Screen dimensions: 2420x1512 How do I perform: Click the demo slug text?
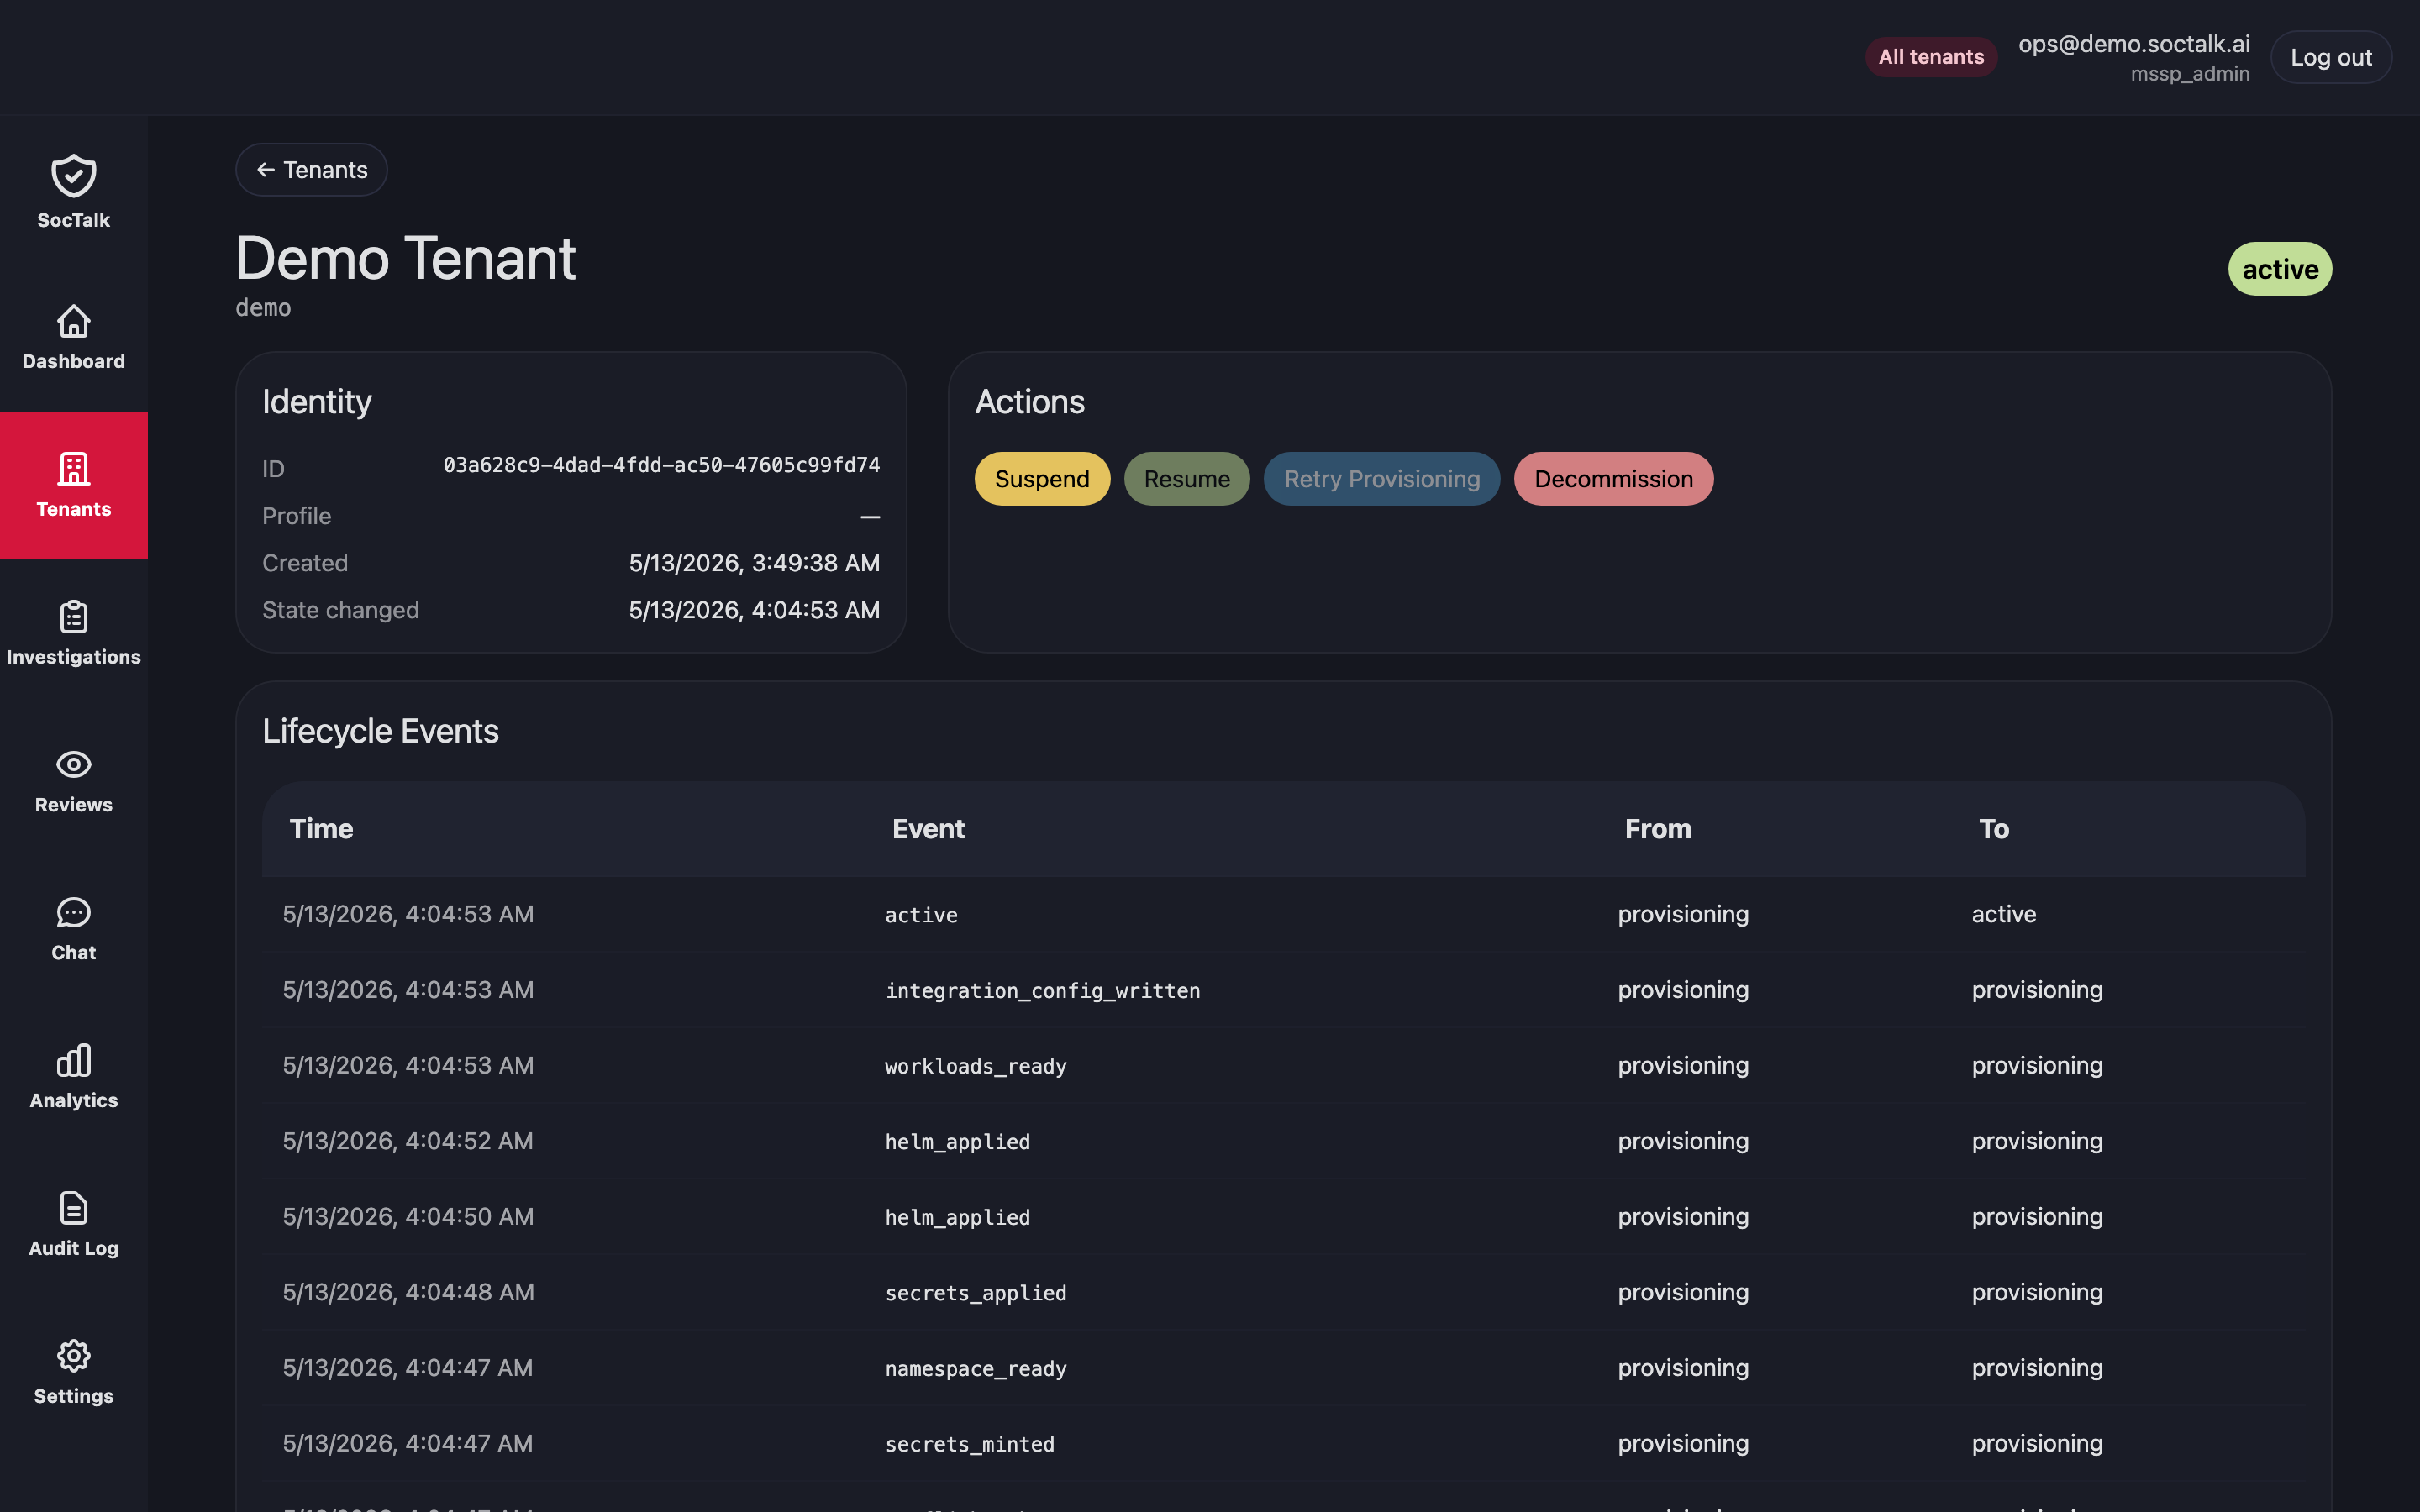pyautogui.click(x=263, y=308)
